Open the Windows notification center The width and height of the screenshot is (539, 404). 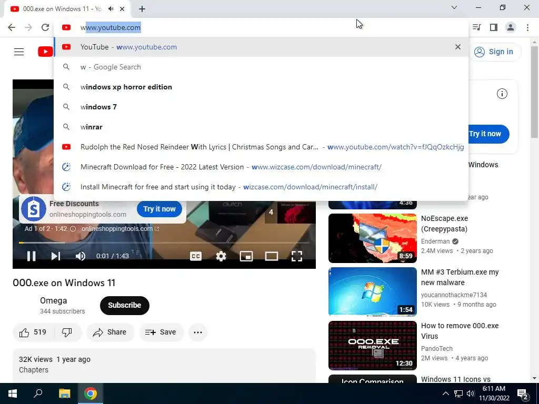523,393
